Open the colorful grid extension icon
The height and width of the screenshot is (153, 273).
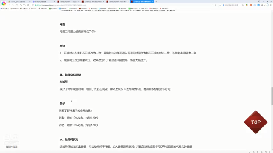[x=247, y=5]
